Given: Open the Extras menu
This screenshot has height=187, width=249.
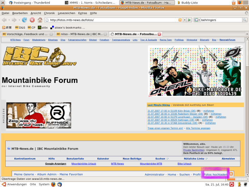Looking at the screenshot, I should (82, 13).
